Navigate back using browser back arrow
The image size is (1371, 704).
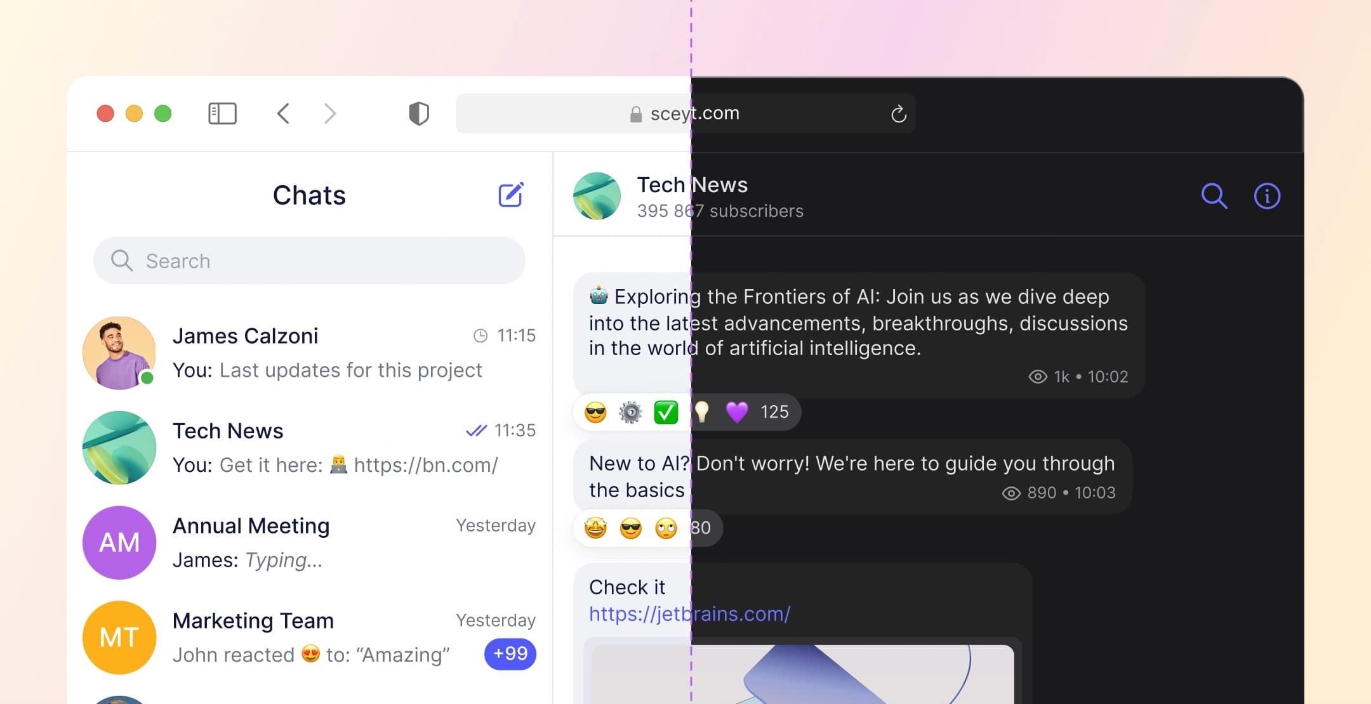click(x=284, y=112)
